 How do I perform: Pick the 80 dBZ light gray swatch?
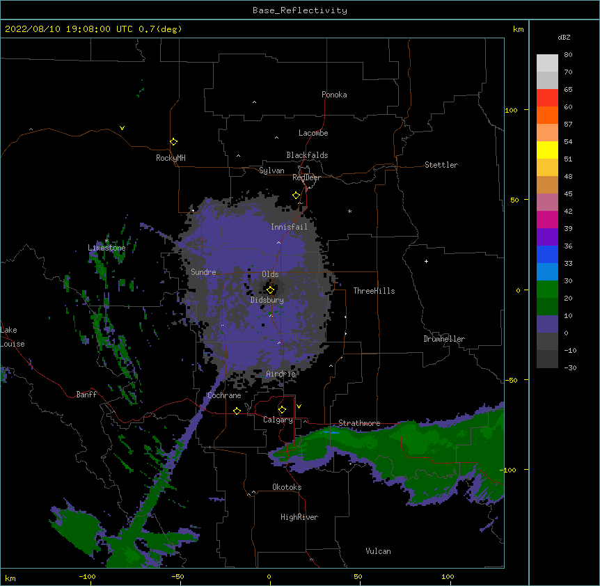click(547, 63)
